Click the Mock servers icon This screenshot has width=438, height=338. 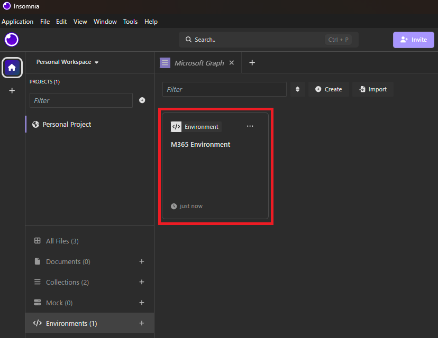[38, 303]
